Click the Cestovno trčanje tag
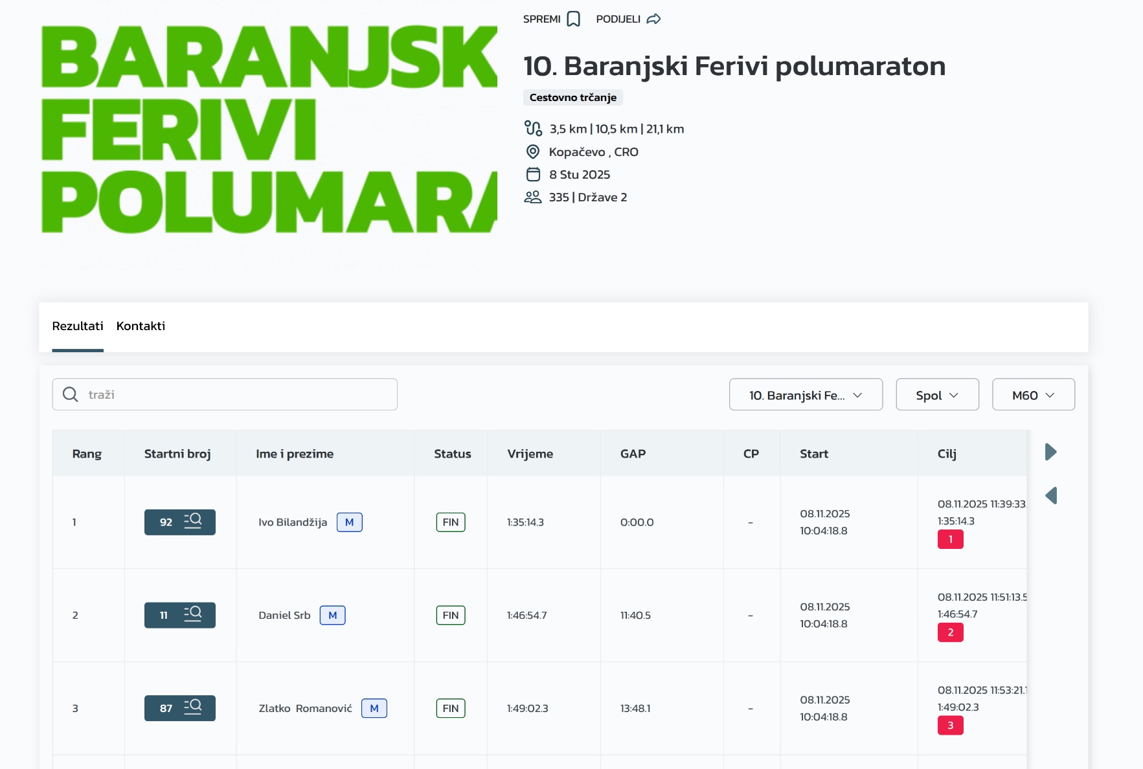This screenshot has height=769, width=1143. coord(572,98)
